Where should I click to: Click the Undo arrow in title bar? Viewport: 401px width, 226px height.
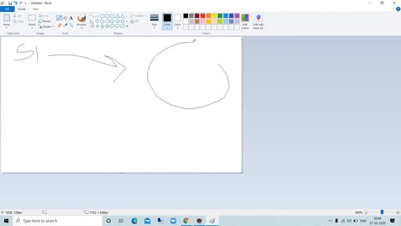pos(15,3)
